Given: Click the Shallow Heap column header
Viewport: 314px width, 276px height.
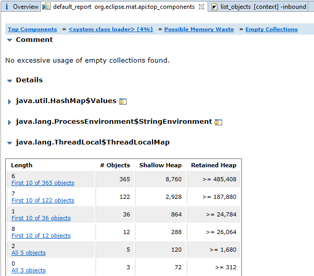Looking at the screenshot, I should coord(160,165).
